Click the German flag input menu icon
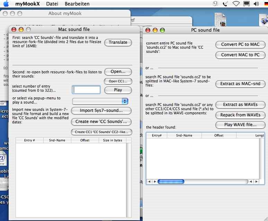268x221 pixels. pyautogui.click(x=266, y=3)
